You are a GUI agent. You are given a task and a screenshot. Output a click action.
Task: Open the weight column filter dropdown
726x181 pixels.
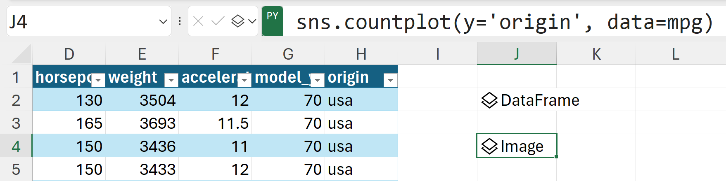click(x=171, y=80)
